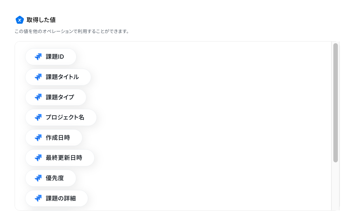Image resolution: width=350 pixels, height=218 pixels.
Task: Click the Jira icon beside 最終更新日時
Action: point(38,158)
